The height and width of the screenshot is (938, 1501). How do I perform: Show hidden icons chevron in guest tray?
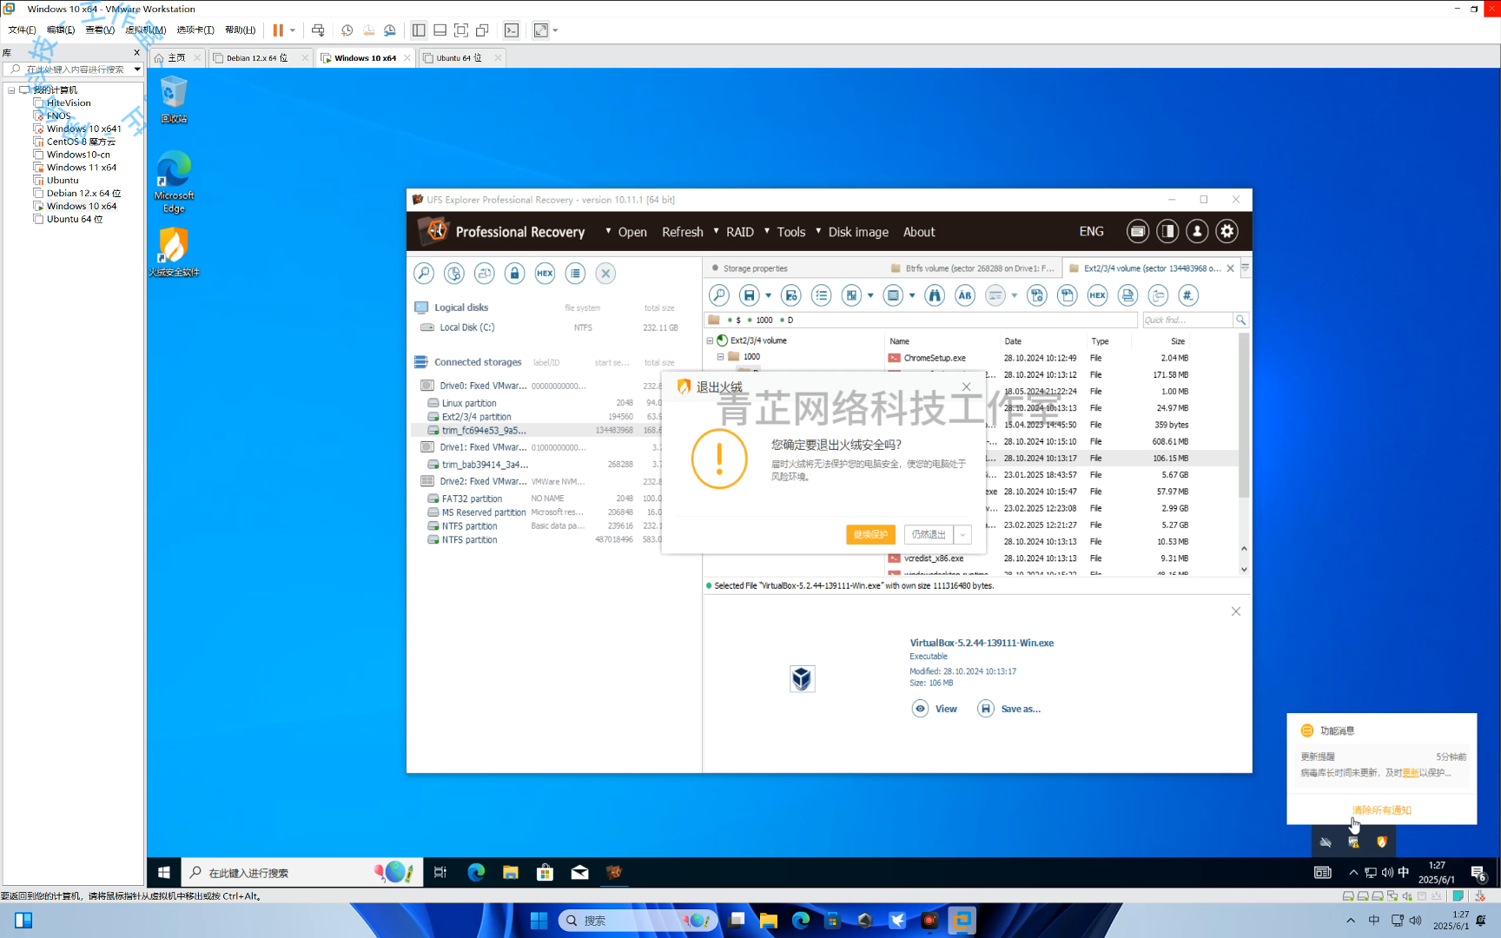tap(1352, 872)
